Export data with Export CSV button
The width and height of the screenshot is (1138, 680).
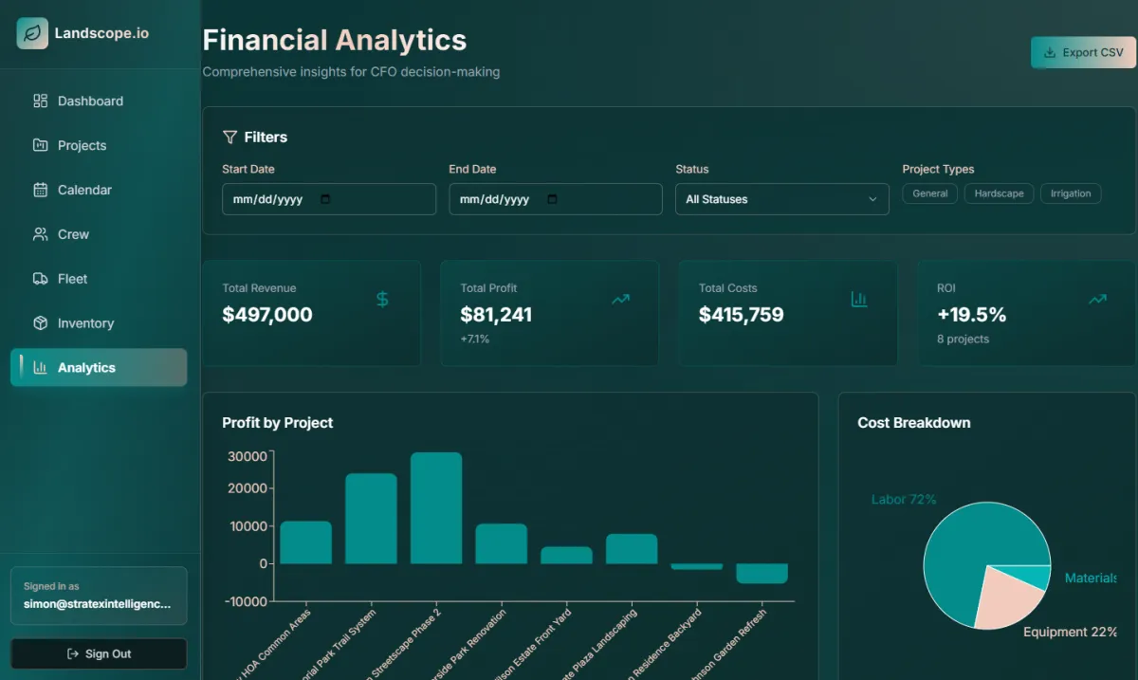[x=1083, y=53]
